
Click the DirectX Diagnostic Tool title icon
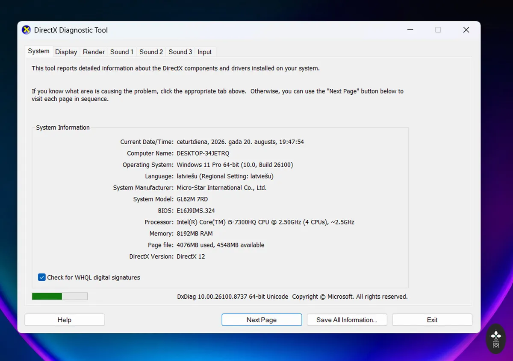[27, 30]
